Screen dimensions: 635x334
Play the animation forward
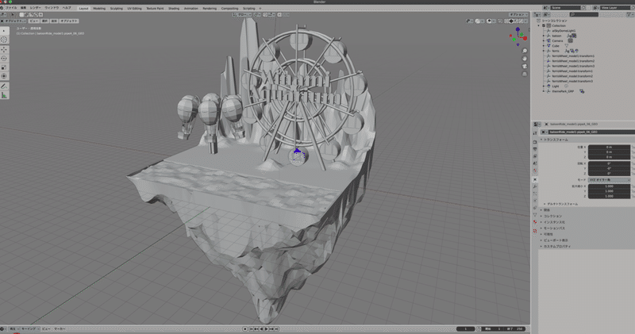tap(266, 328)
